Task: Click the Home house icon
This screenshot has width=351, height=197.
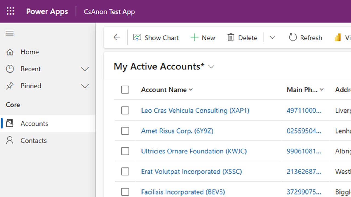Action: click(10, 52)
